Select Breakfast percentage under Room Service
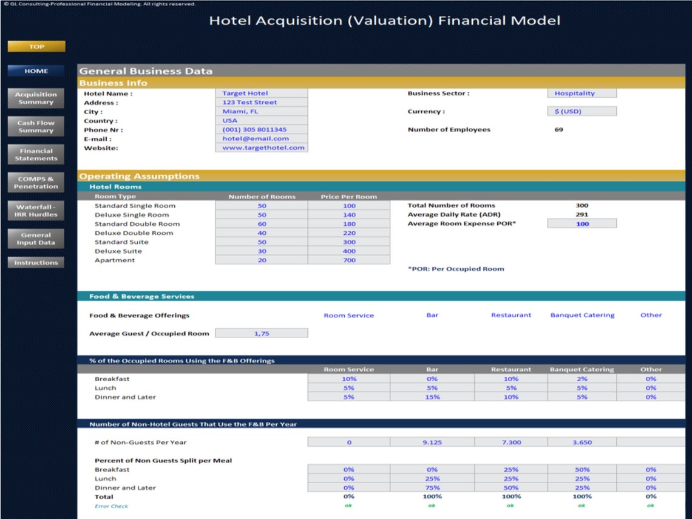The width and height of the screenshot is (692, 519). [349, 378]
